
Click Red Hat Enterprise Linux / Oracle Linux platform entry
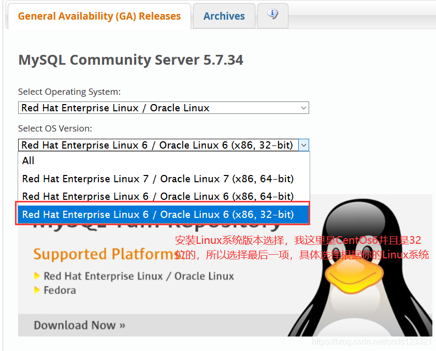click(139, 276)
